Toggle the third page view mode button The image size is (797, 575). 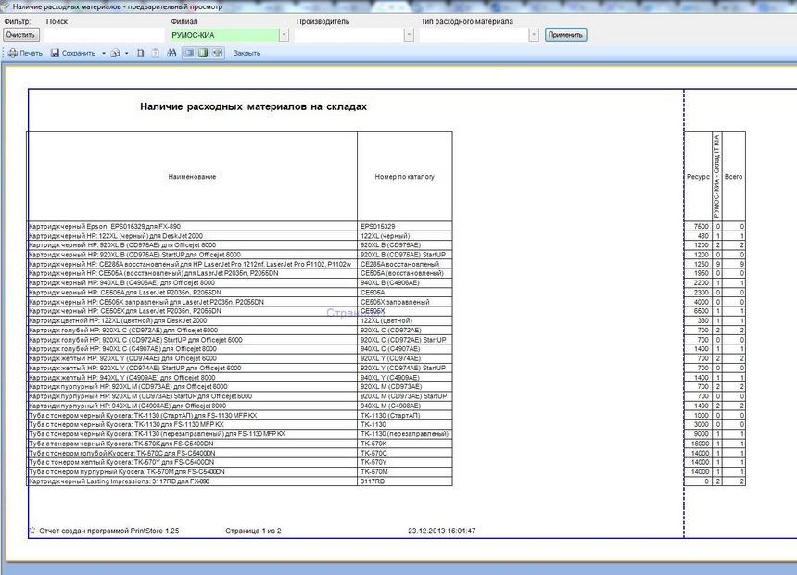pos(218,53)
